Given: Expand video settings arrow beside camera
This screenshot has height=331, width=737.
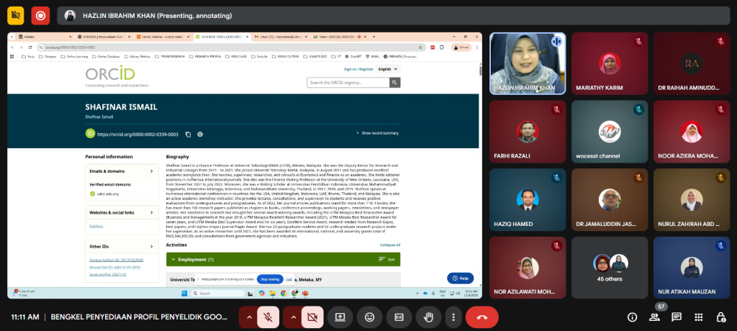Looking at the screenshot, I should click(291, 317).
